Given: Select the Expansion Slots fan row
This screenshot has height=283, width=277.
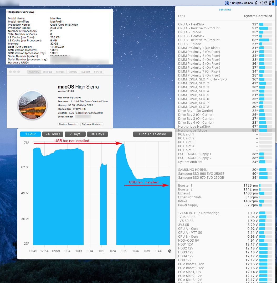Looking at the screenshot, I should (x=225, y=197).
